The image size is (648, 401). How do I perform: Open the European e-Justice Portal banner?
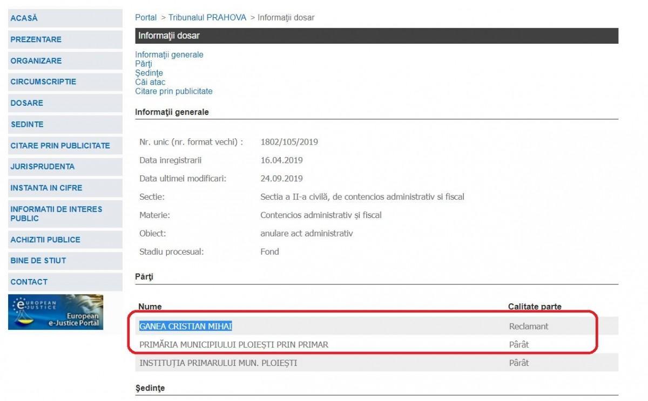tap(56, 312)
